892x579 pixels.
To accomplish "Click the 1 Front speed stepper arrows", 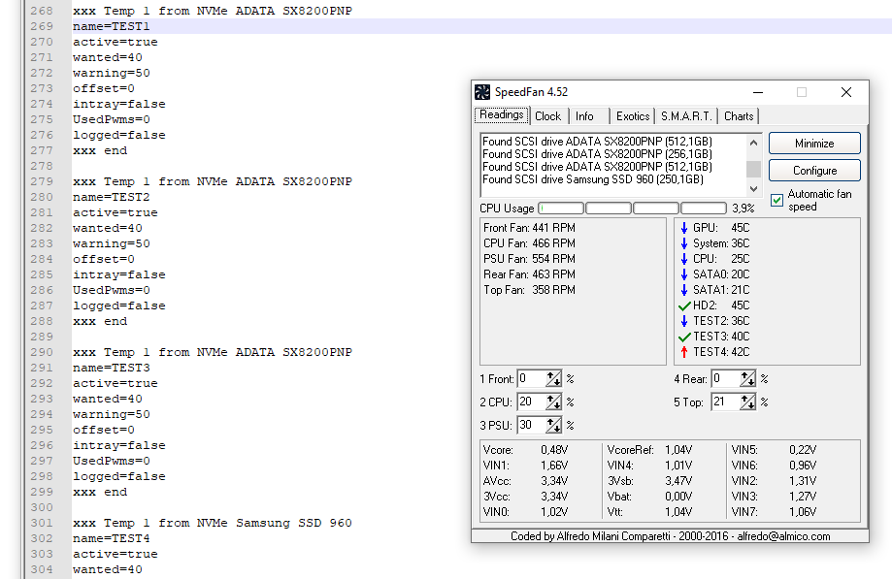I will pyautogui.click(x=553, y=378).
